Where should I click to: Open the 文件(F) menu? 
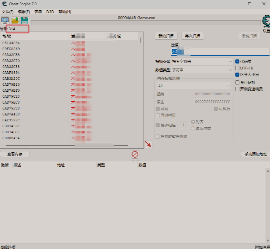point(7,12)
